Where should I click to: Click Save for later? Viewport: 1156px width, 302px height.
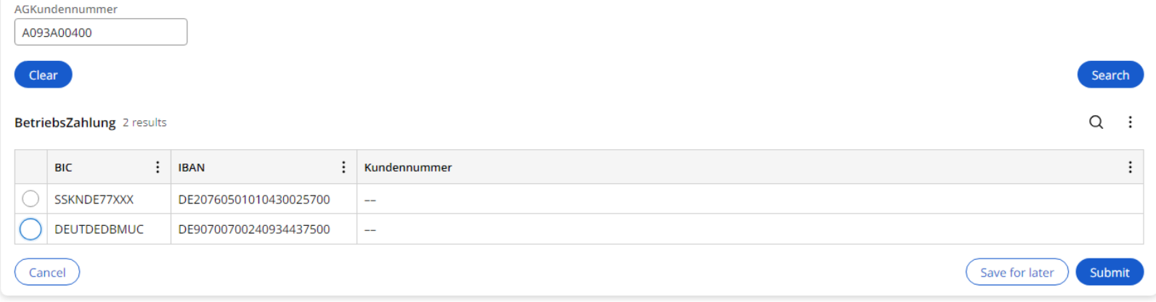tap(1017, 272)
